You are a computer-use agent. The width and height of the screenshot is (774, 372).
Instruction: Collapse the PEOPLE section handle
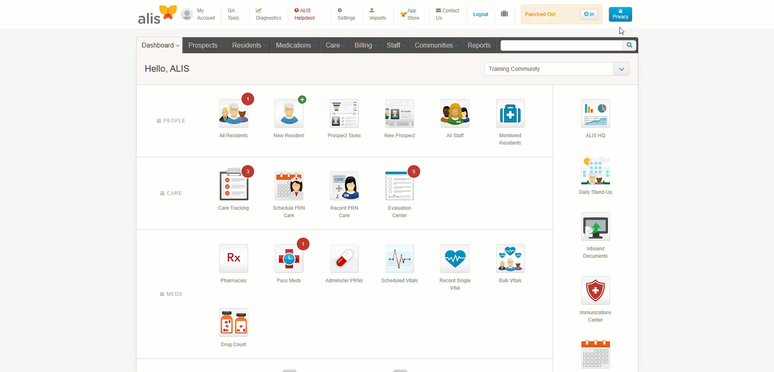159,121
